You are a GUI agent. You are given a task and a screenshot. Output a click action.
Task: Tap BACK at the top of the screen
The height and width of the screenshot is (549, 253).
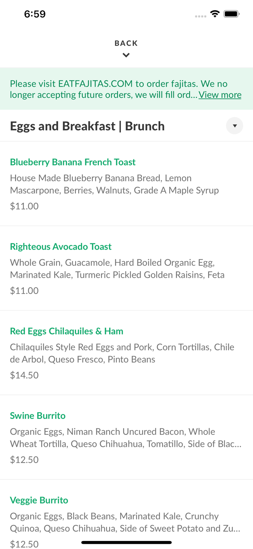126,43
